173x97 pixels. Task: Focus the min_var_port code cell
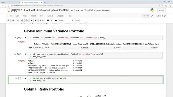97,56
